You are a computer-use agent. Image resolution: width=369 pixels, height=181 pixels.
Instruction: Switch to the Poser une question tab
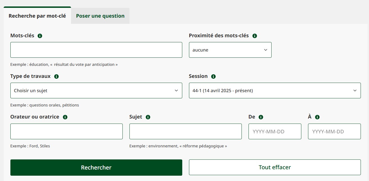tap(100, 16)
